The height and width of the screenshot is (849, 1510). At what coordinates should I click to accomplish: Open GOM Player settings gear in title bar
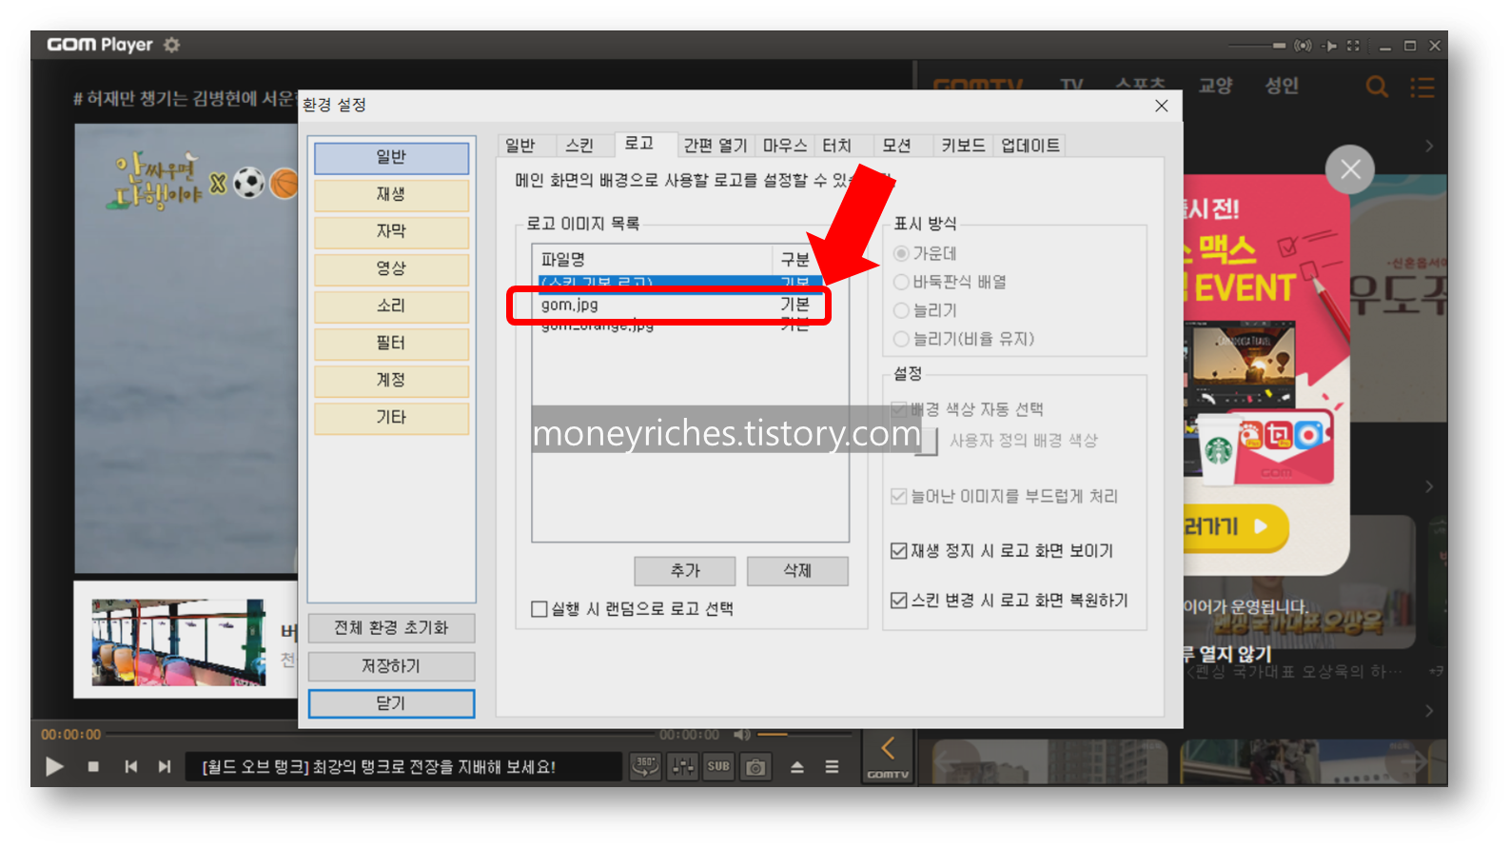(x=171, y=45)
